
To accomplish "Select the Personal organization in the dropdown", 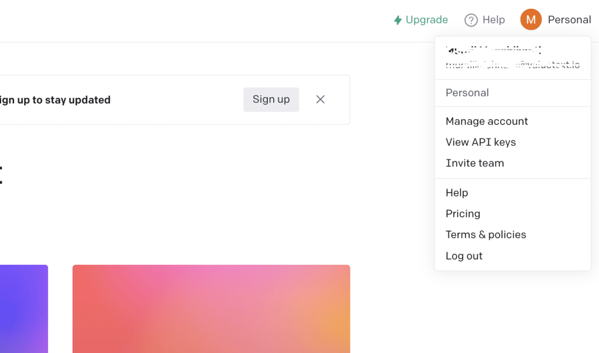I will click(467, 93).
